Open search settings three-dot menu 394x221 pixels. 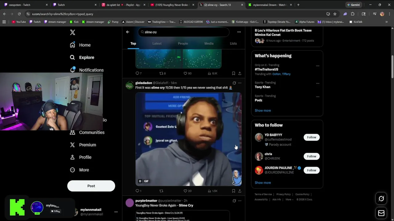[239, 32]
